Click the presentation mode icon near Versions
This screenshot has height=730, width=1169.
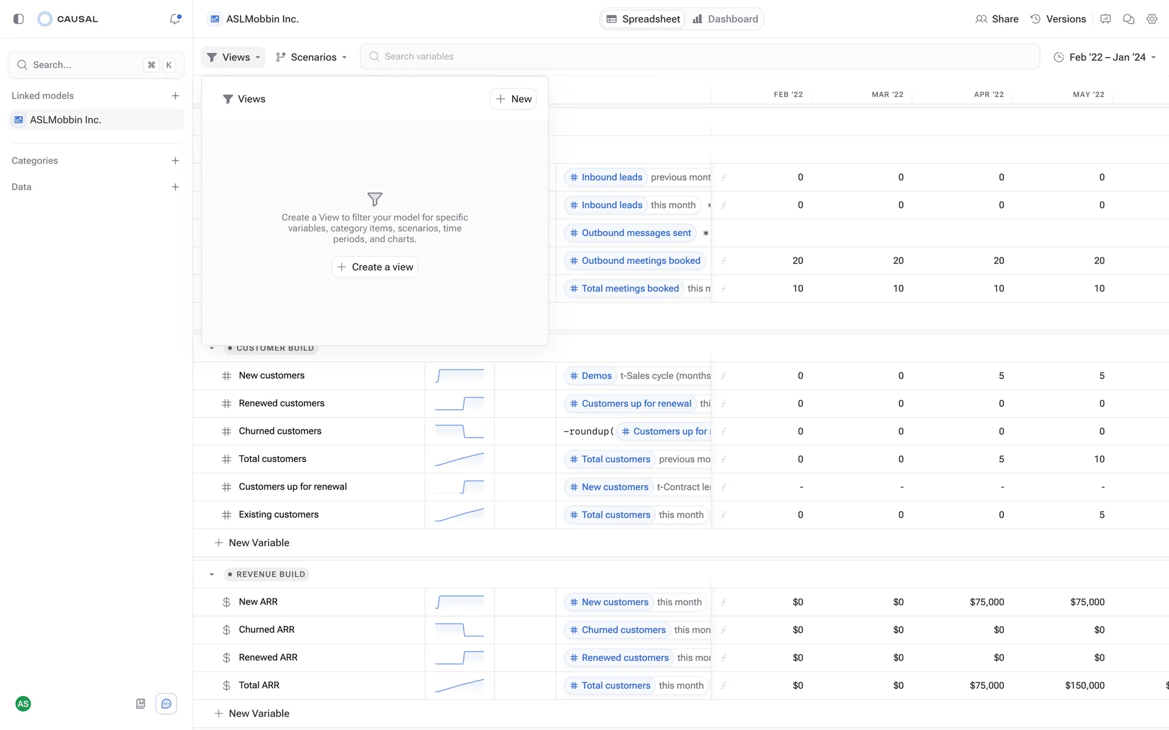coord(1105,19)
